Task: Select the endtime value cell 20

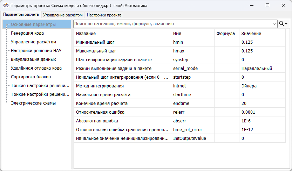Action: 244,104
